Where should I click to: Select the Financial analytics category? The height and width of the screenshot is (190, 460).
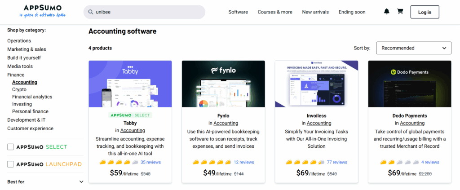(32, 97)
